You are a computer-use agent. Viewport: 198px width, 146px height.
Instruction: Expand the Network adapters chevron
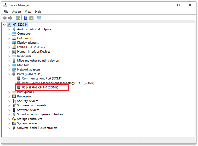[9, 70]
